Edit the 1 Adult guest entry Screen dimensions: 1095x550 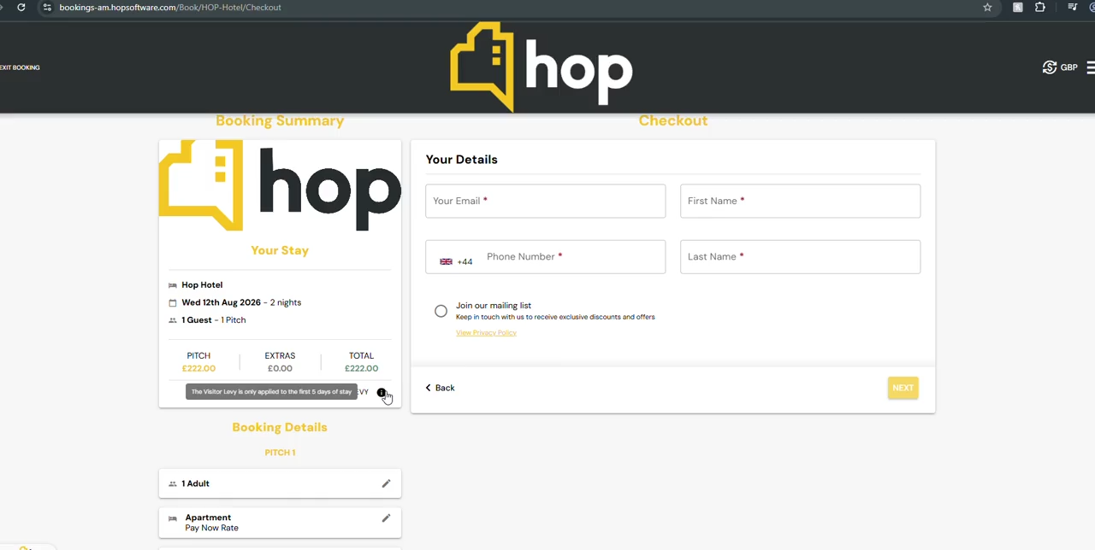(x=386, y=484)
